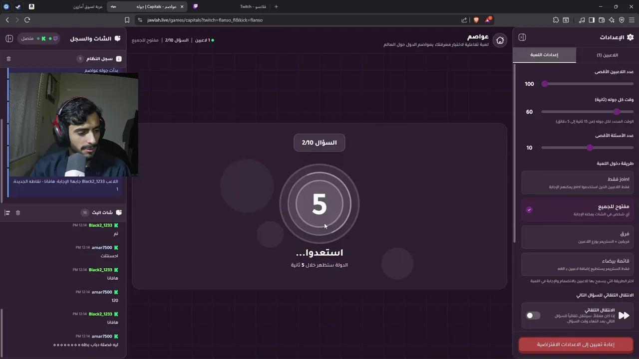
Task: Adjust the max questions slider
Action: tap(588, 148)
